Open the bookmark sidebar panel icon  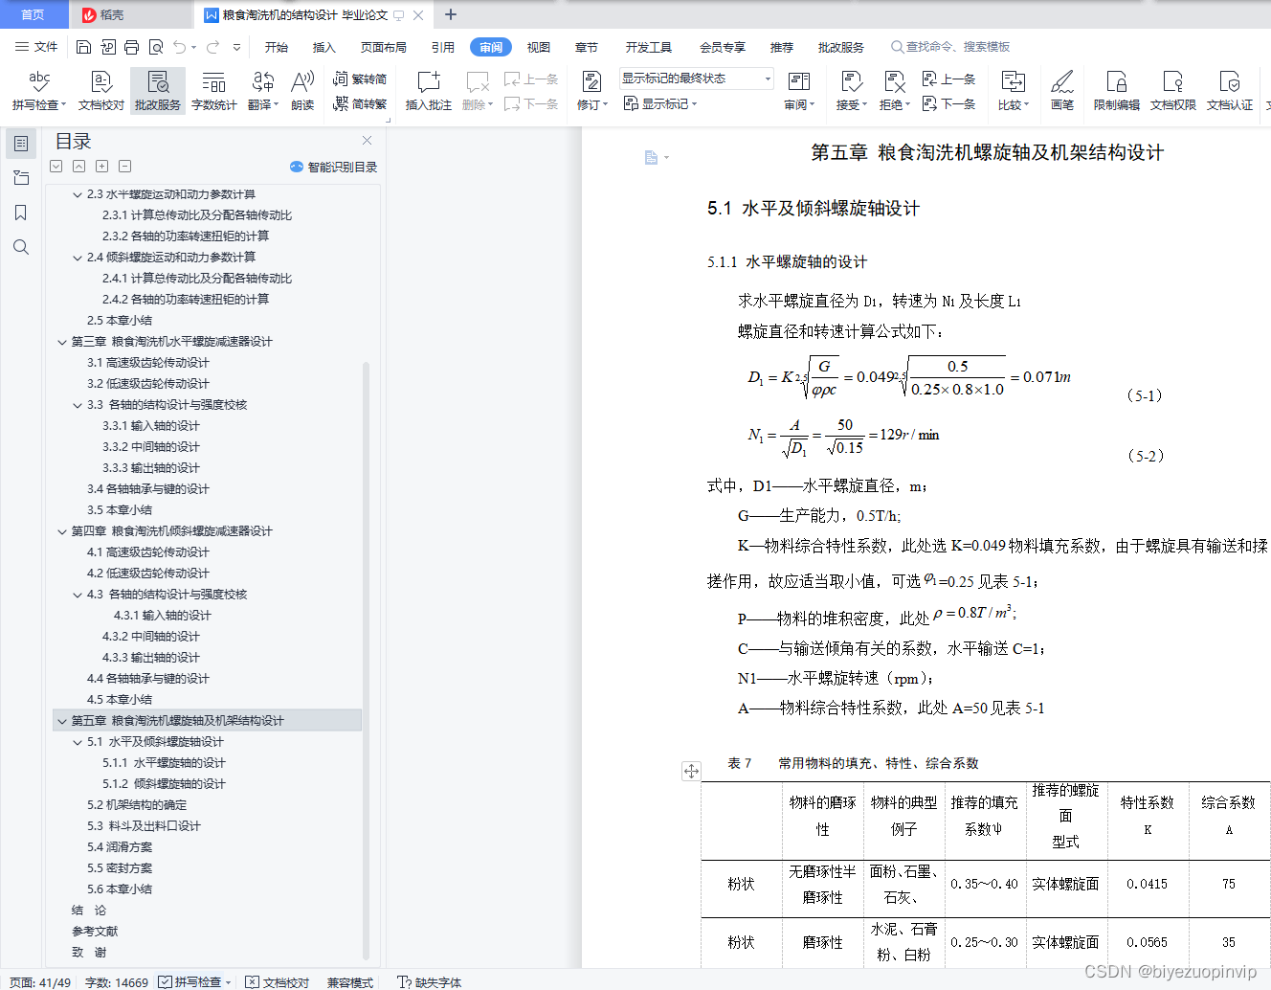[21, 213]
